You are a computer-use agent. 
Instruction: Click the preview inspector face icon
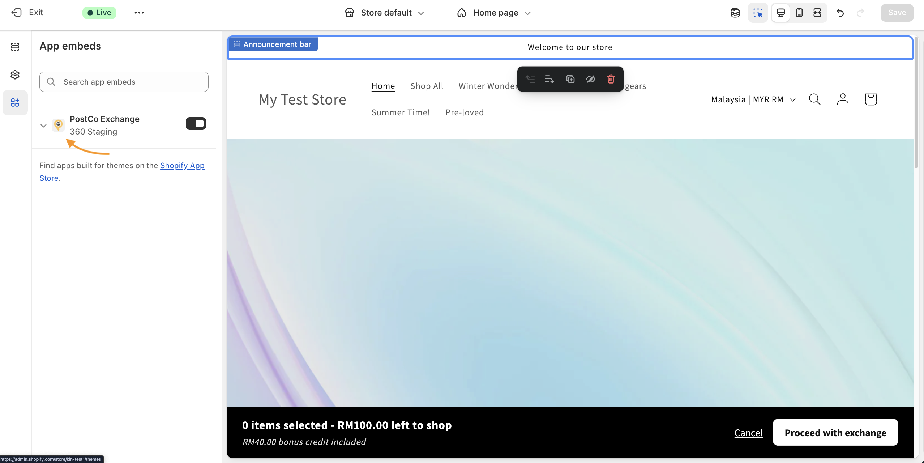[735, 13]
